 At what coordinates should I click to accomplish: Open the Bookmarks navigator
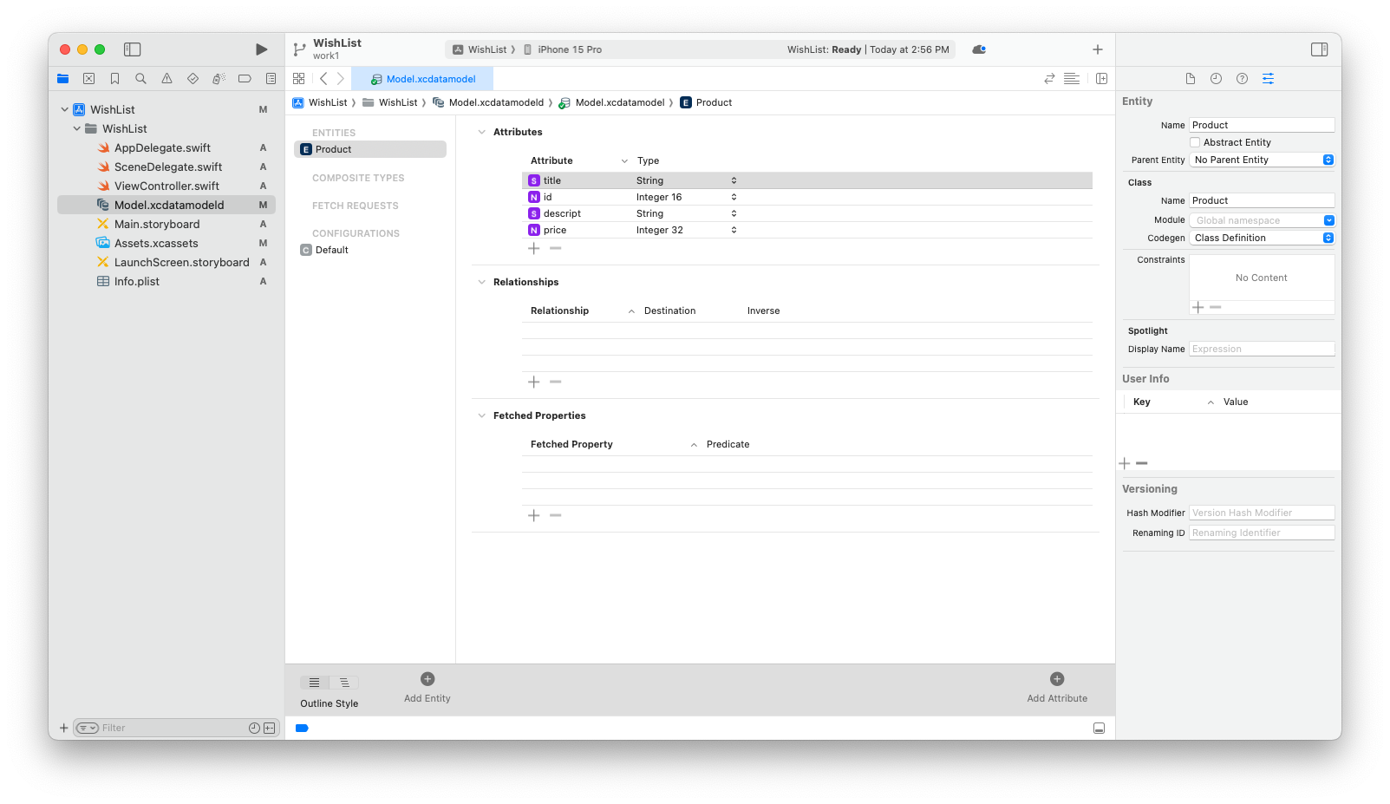(114, 79)
